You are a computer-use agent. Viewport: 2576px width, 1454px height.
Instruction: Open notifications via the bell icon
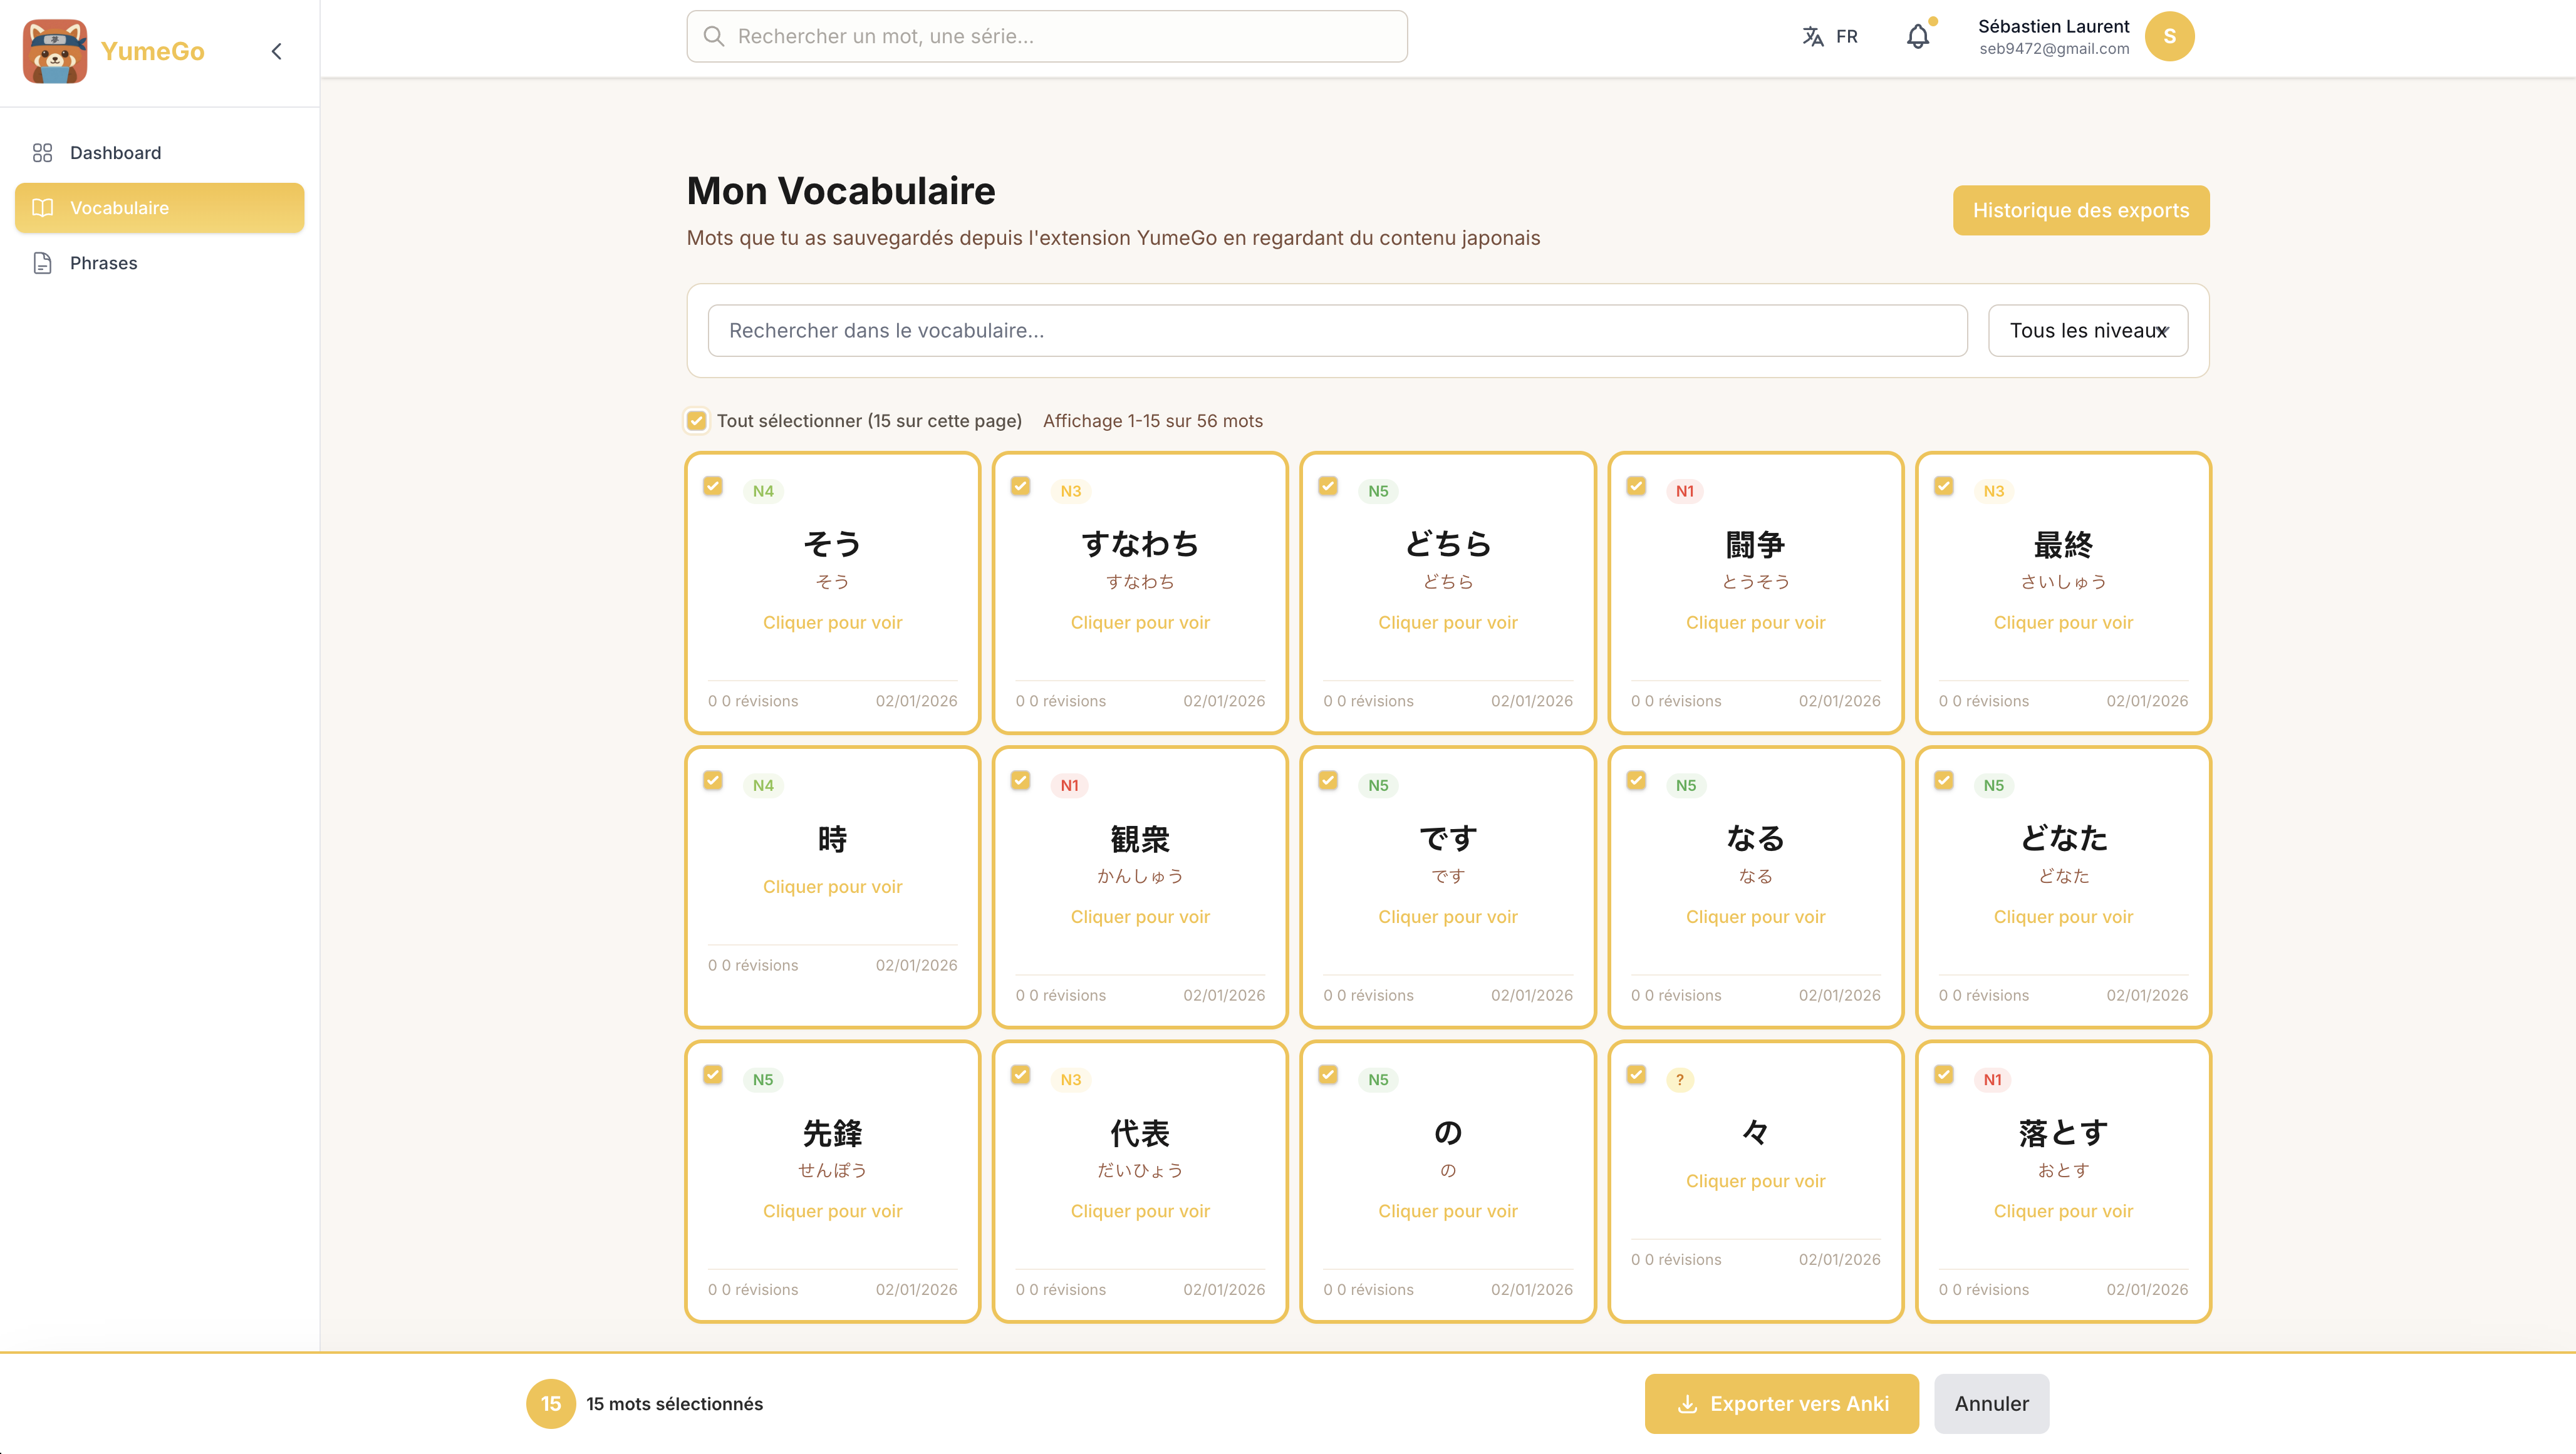1918,37
